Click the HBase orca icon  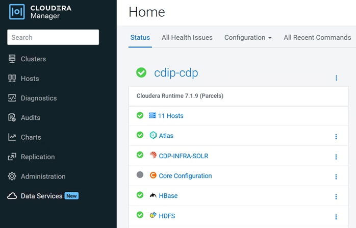tap(153, 195)
